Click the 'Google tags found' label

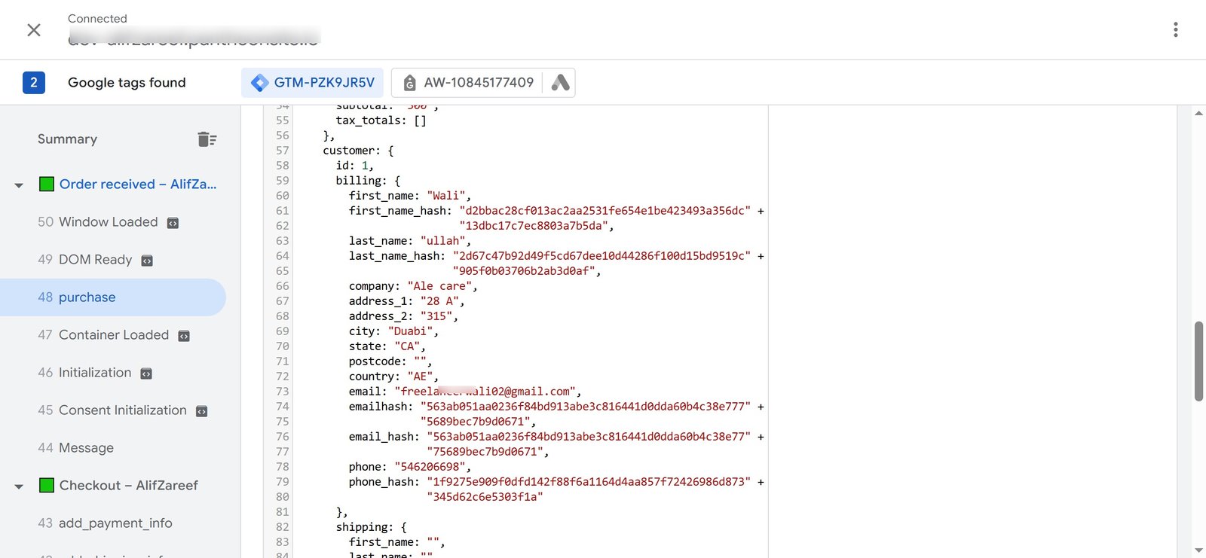[127, 83]
